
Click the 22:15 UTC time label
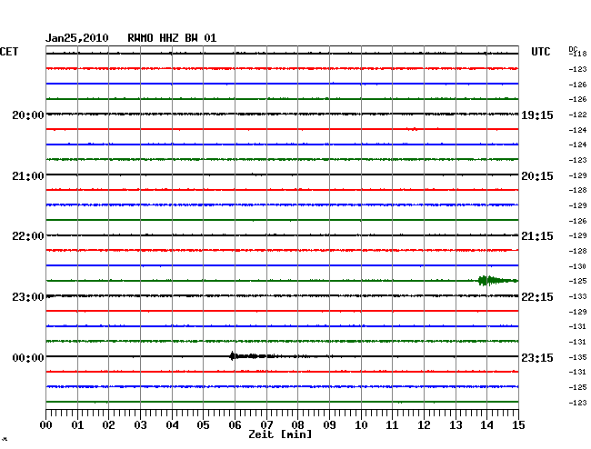pos(537,297)
